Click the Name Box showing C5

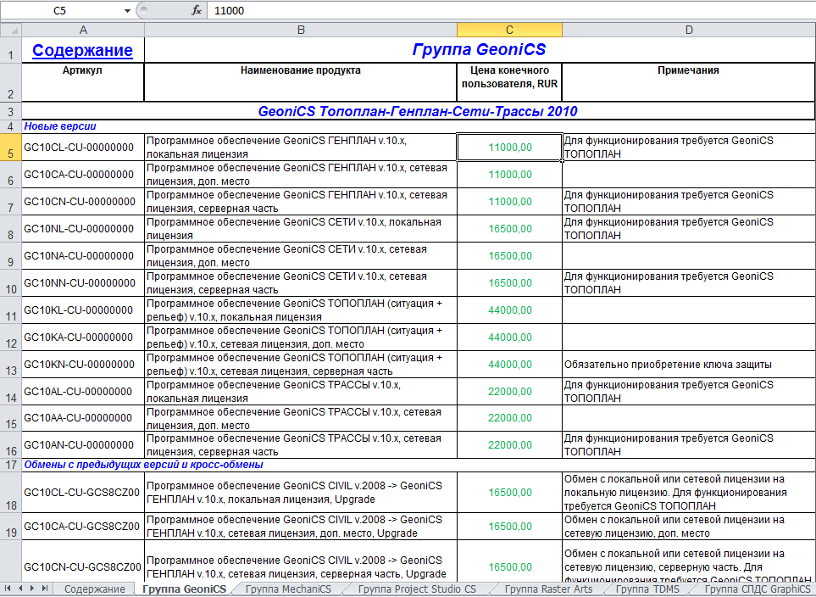pos(60,10)
